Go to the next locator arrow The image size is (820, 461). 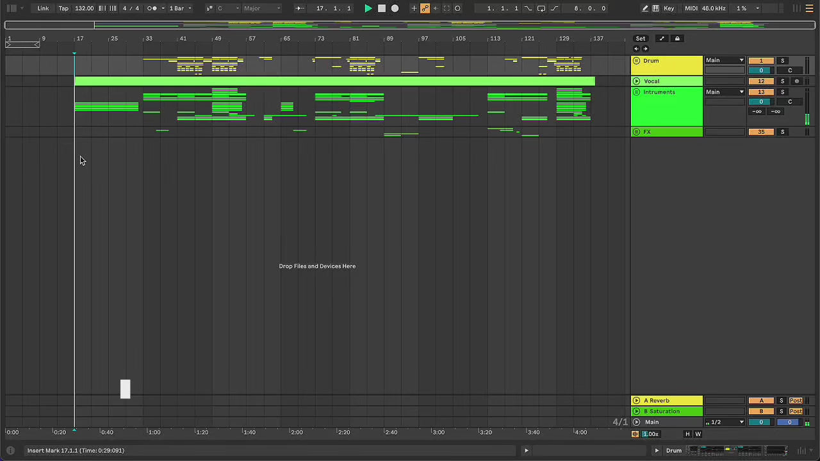(645, 49)
